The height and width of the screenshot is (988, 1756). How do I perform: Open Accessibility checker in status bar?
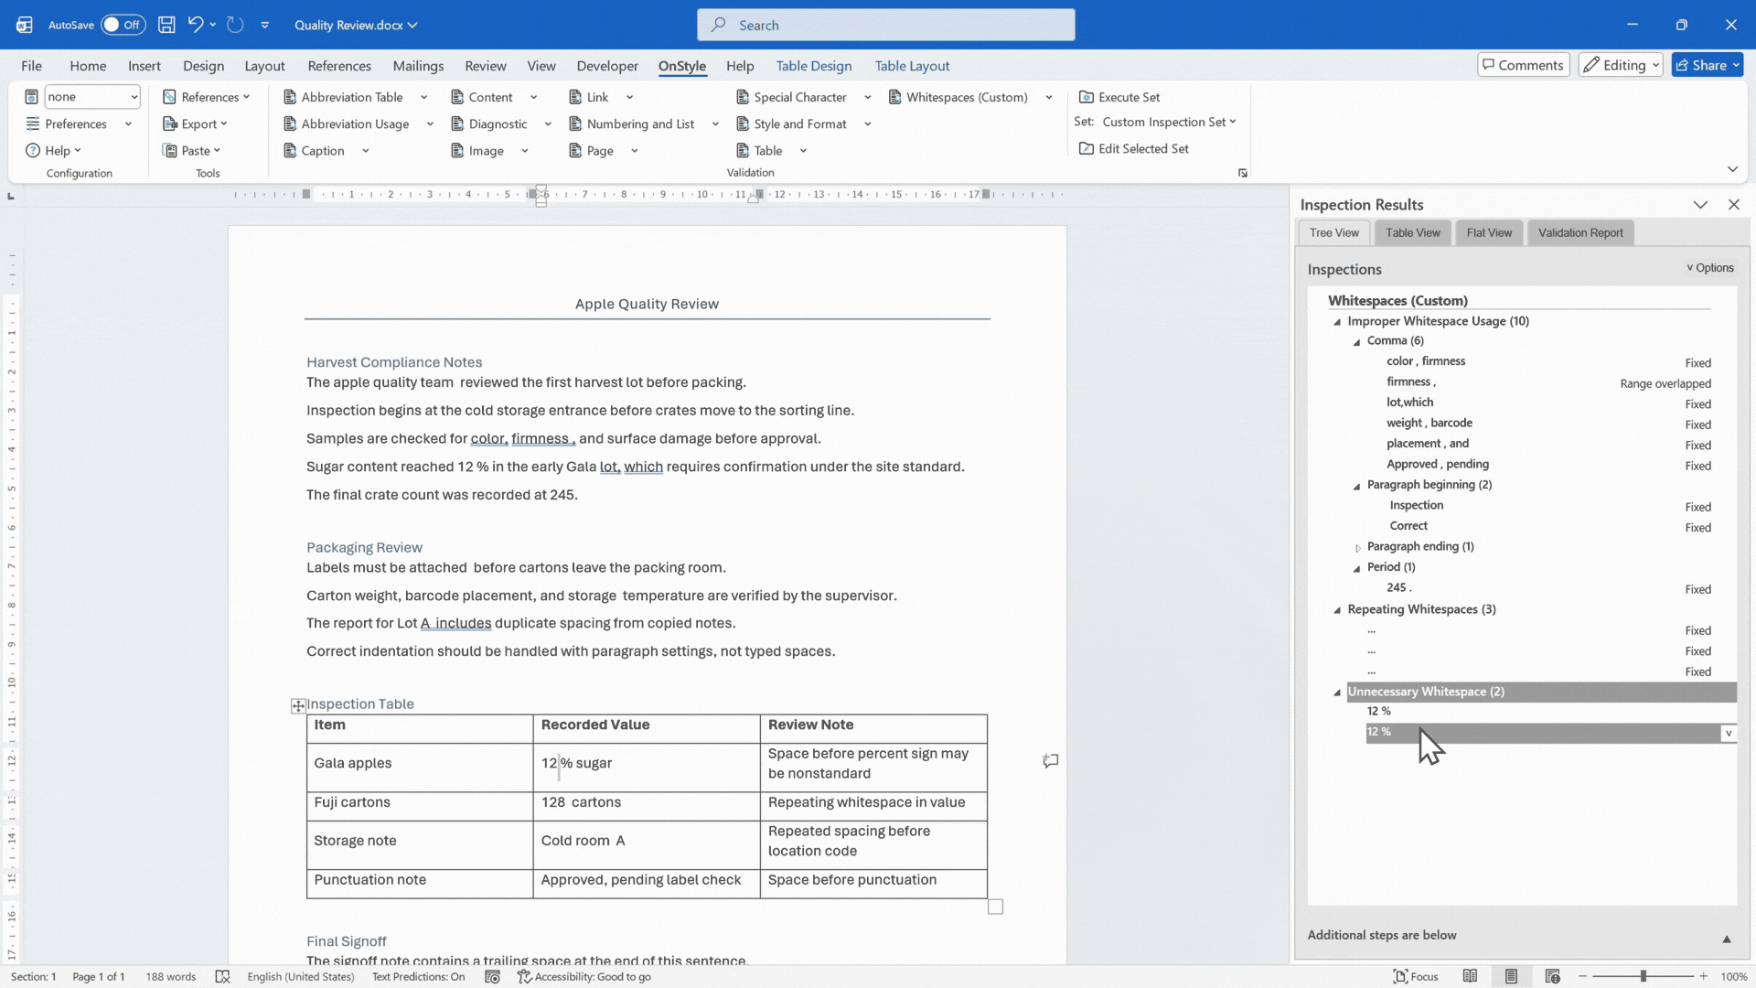pyautogui.click(x=584, y=976)
